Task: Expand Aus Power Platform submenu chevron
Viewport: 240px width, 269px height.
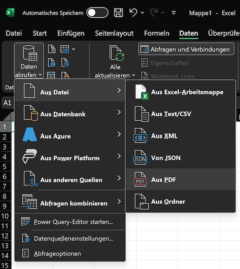Action: click(119, 156)
